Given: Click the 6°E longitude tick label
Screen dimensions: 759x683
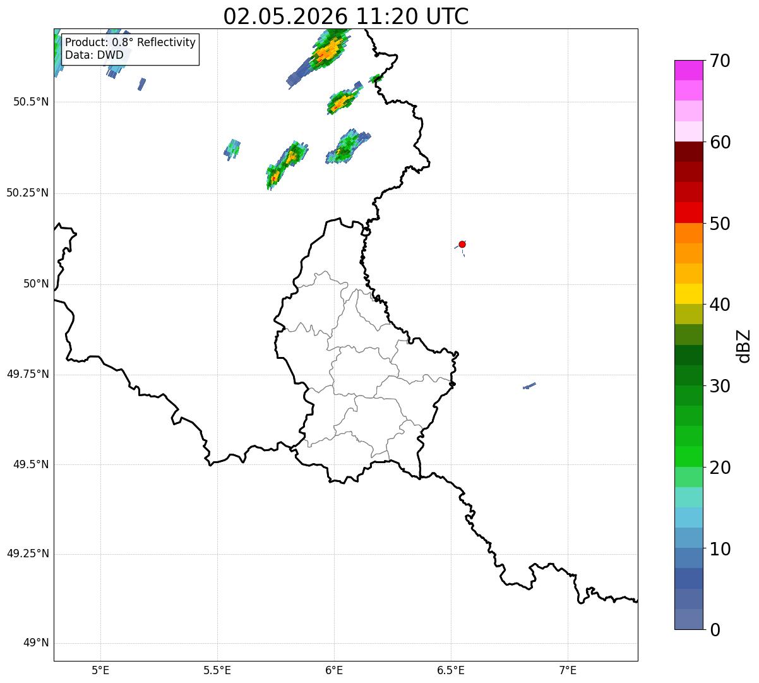Looking at the screenshot, I should (334, 670).
